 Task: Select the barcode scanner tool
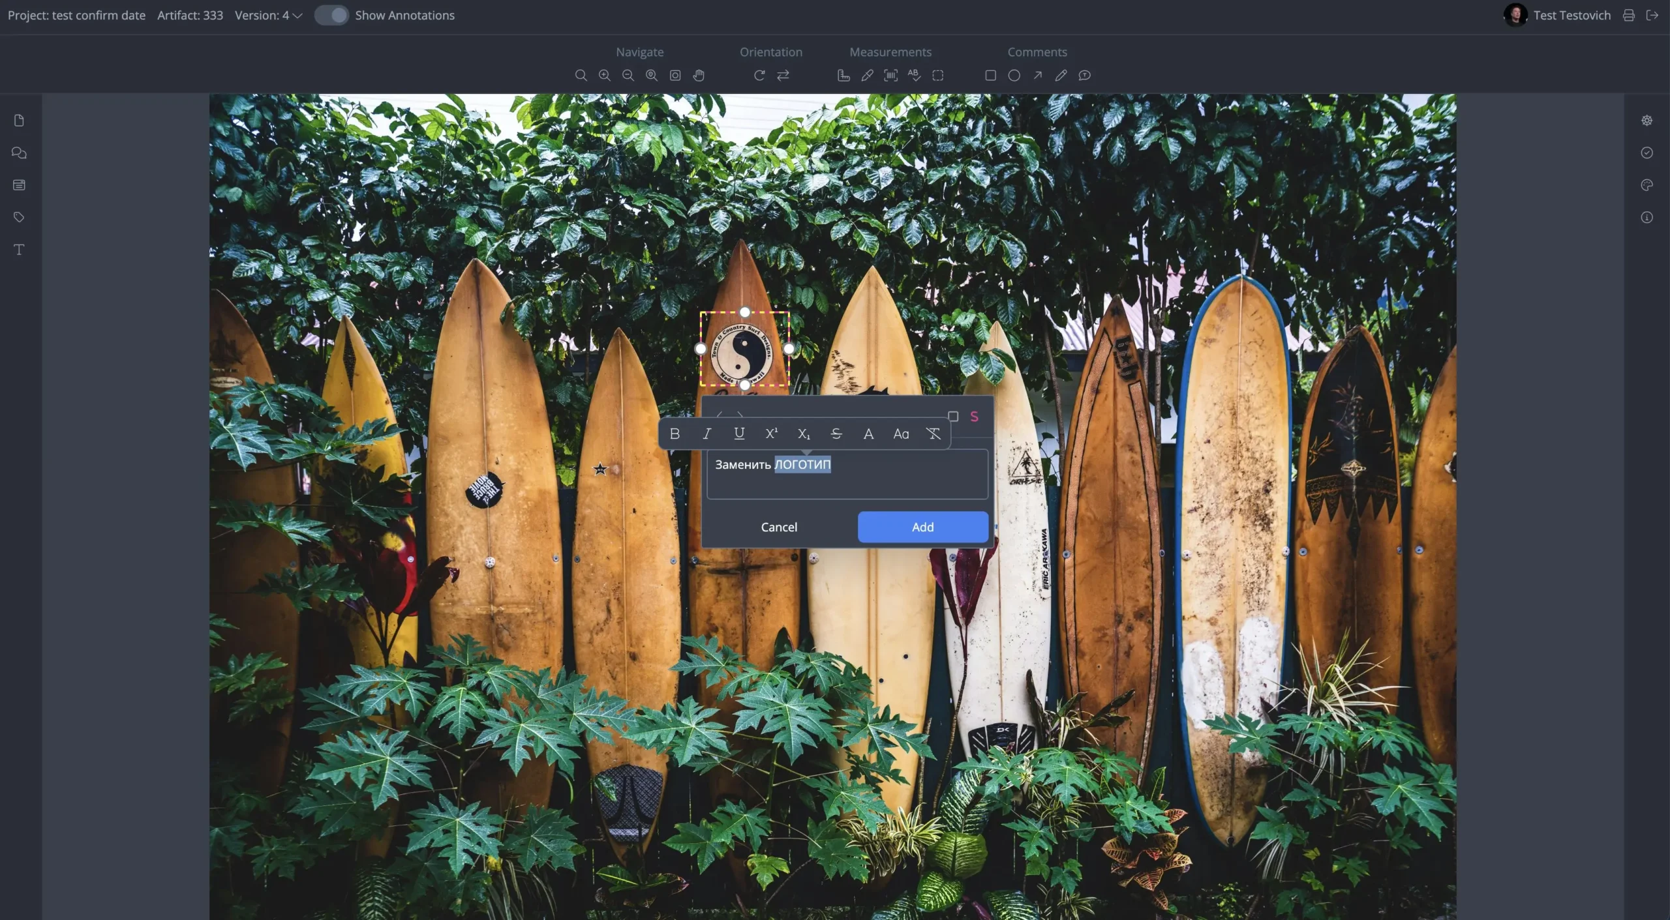click(x=890, y=76)
